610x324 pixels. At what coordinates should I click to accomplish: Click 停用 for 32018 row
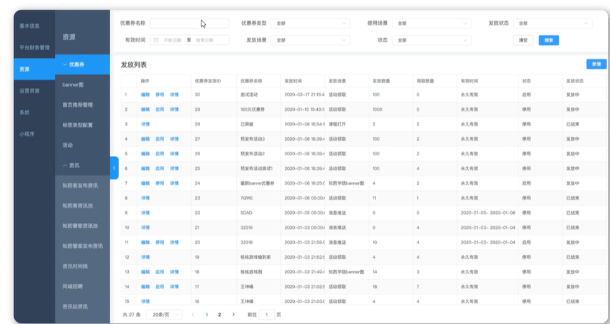[160, 243]
